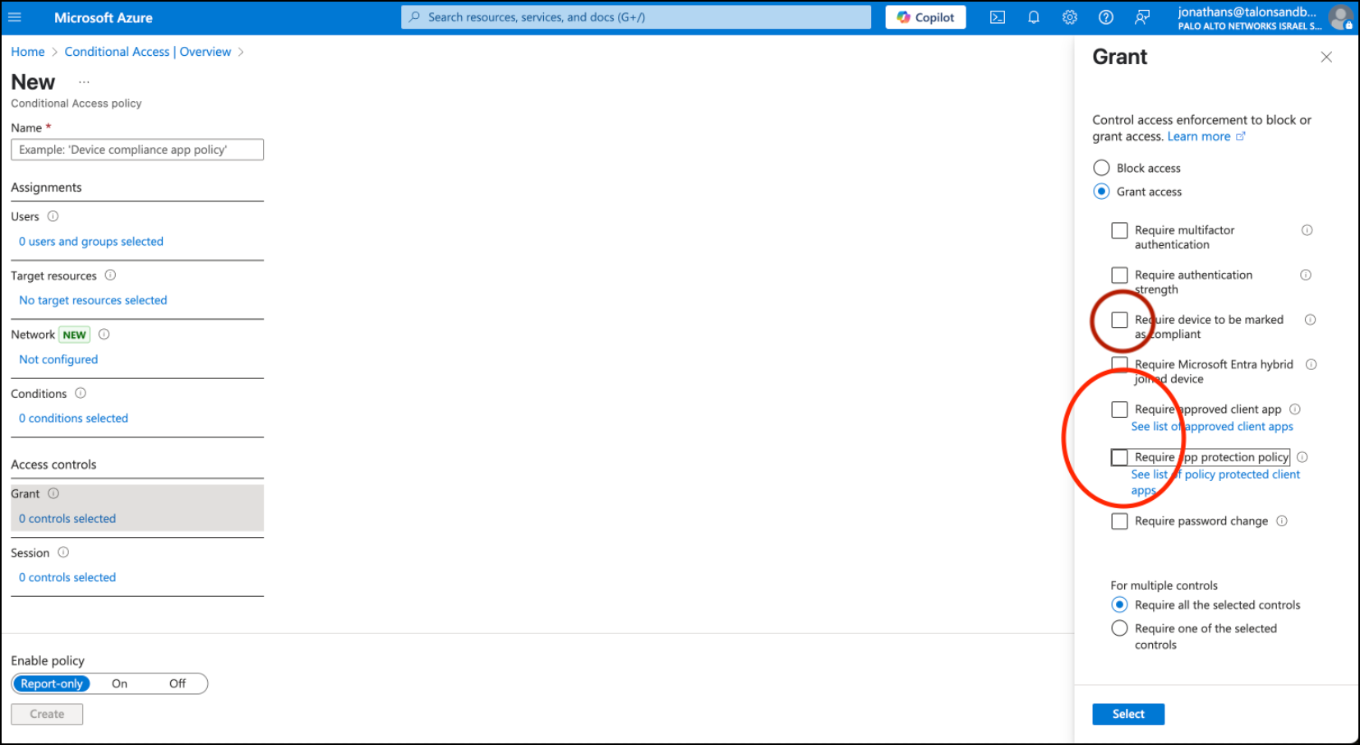Set Enable policy to On

[x=120, y=684]
